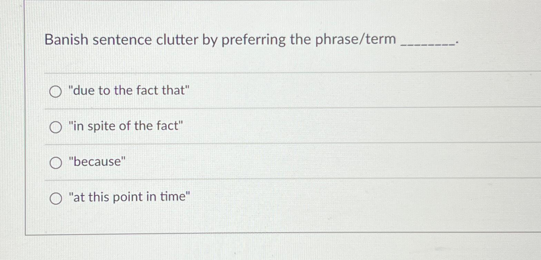Click the second answer's radio circle
This screenshot has height=260, width=541.
click(55, 127)
